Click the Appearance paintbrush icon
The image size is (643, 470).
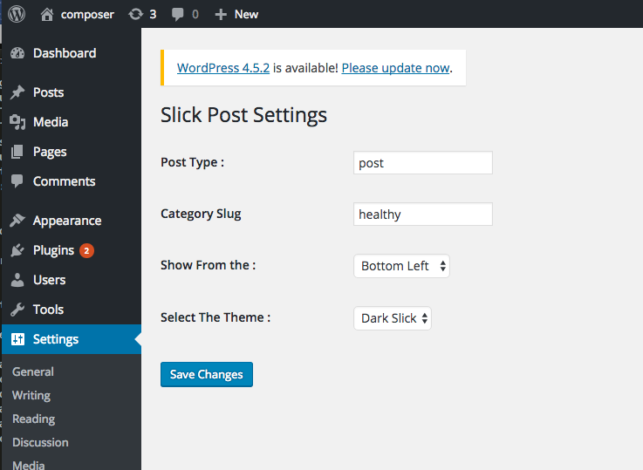(x=17, y=221)
